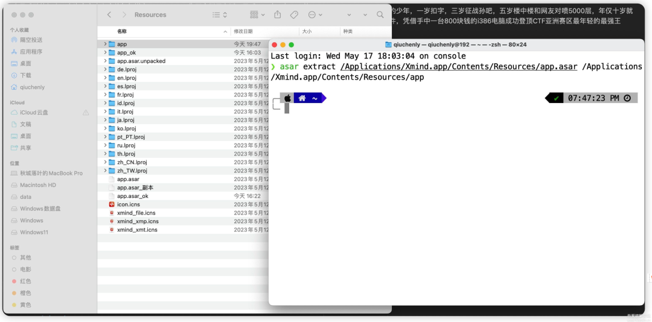Go forward in Finder navigation
652x322 pixels.
pyautogui.click(x=124, y=14)
